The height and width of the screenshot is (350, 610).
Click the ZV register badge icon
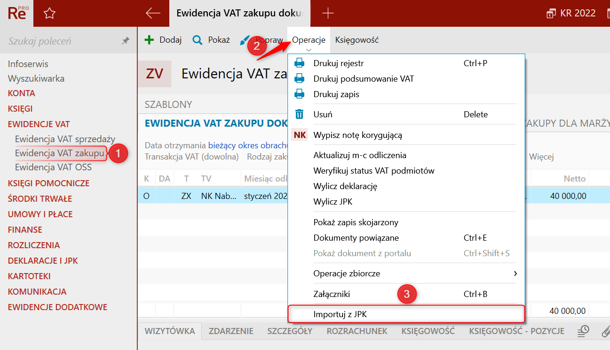pos(155,74)
